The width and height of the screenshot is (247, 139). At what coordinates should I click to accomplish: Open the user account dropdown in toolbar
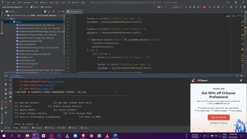[x=159, y=7]
